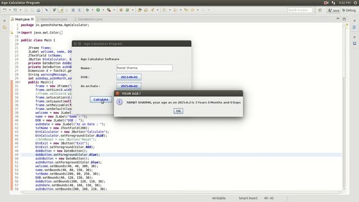
Task: Close the YOUR AGE dialog
Action: (x=117, y=94)
